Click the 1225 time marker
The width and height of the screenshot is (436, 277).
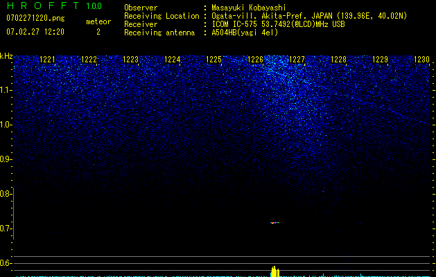tap(213, 60)
